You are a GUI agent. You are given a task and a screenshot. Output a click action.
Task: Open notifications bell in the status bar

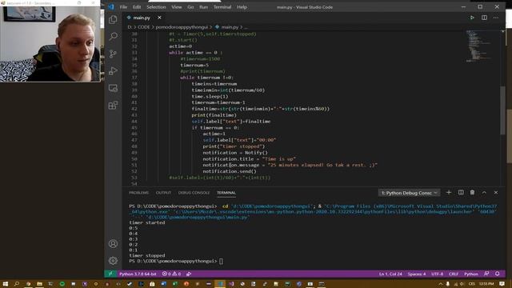click(498, 274)
